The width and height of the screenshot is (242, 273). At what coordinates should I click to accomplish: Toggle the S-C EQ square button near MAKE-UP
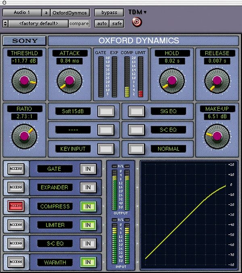(x=136, y=130)
